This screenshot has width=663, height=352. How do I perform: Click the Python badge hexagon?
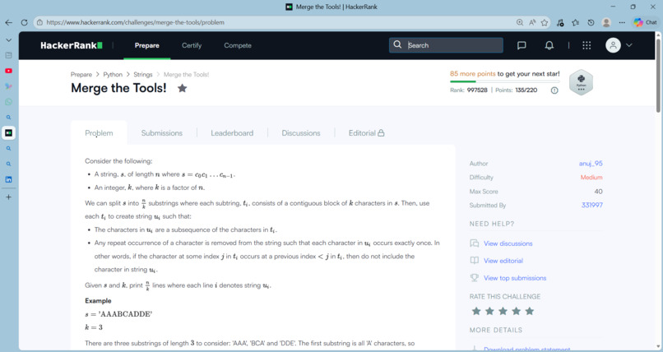(x=581, y=82)
